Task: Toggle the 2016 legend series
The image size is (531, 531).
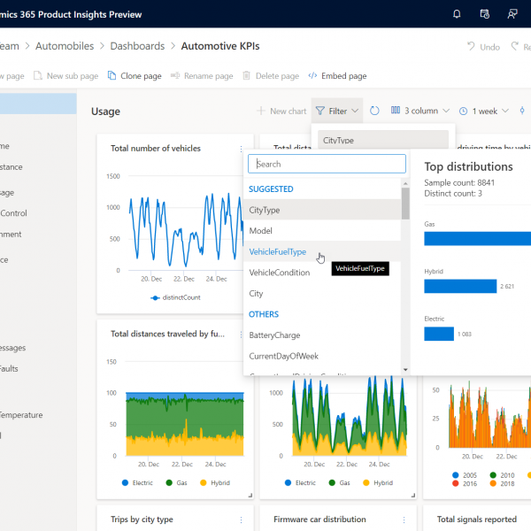Action: coord(465,483)
